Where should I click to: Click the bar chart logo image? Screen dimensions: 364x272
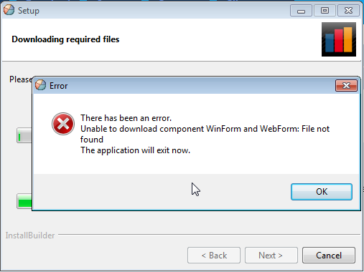click(x=339, y=39)
